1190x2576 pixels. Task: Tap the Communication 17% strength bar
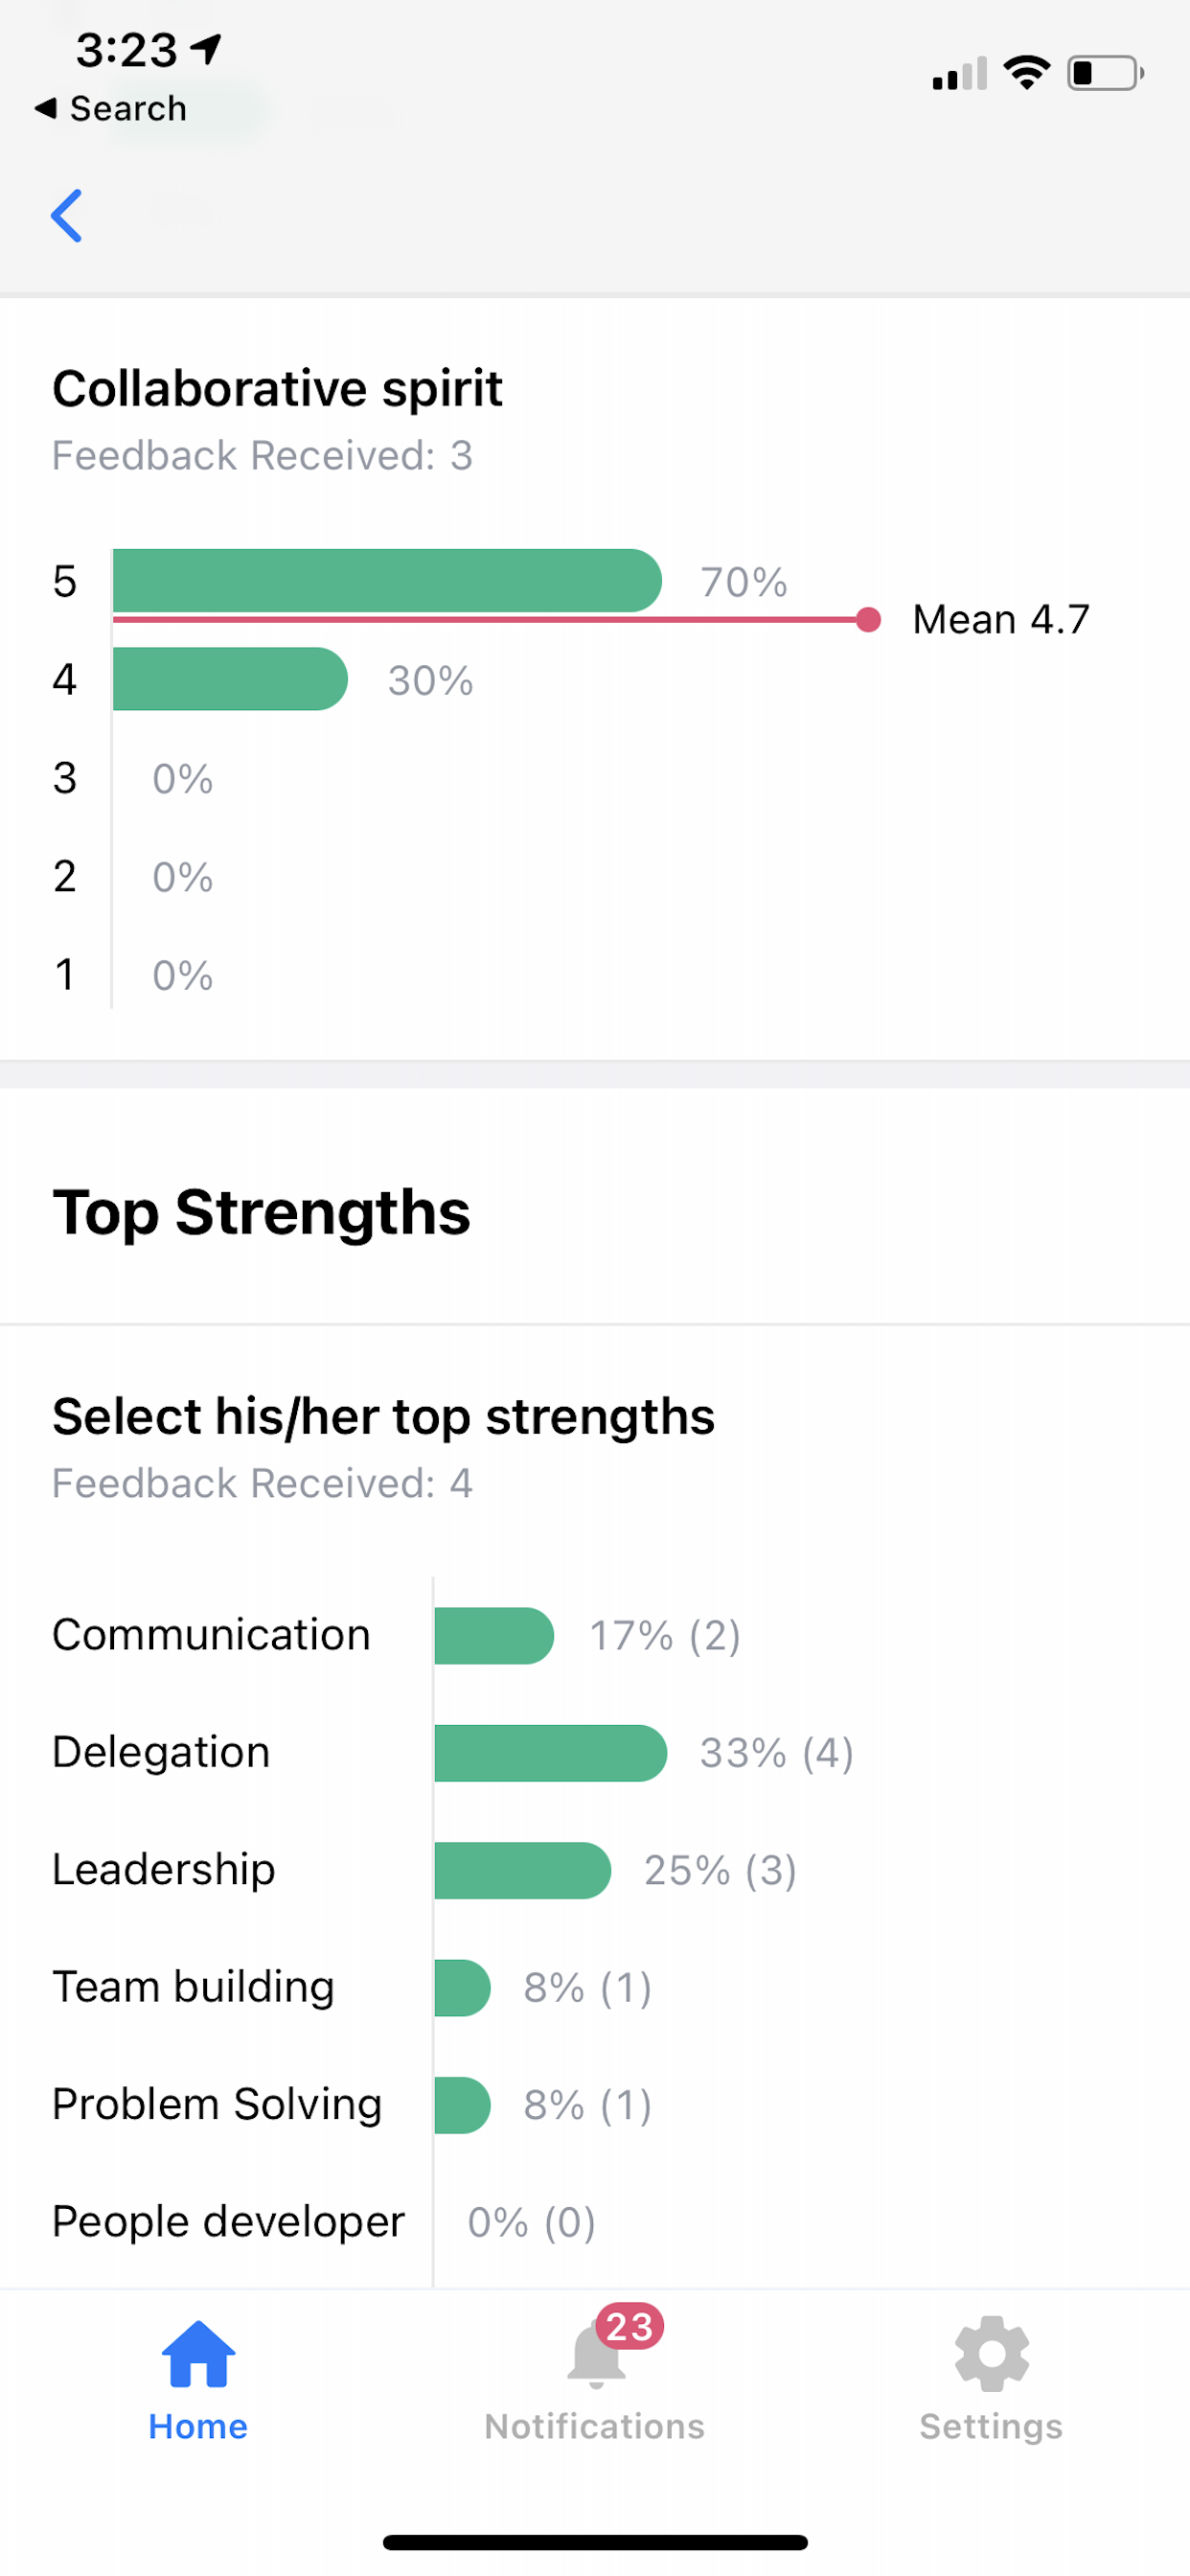tap(494, 1636)
